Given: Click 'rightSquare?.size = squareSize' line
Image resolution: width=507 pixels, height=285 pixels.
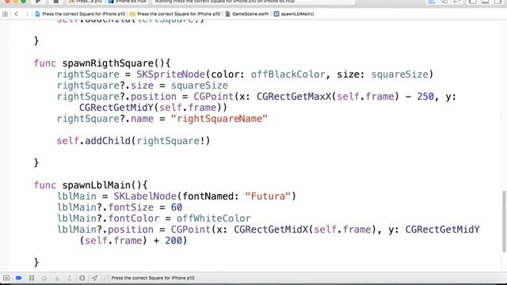Looking at the screenshot, I should click(143, 85).
